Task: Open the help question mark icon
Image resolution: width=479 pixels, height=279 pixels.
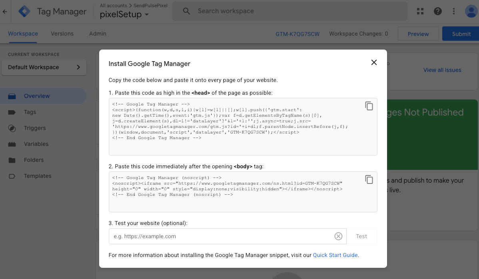Action: coord(438,11)
